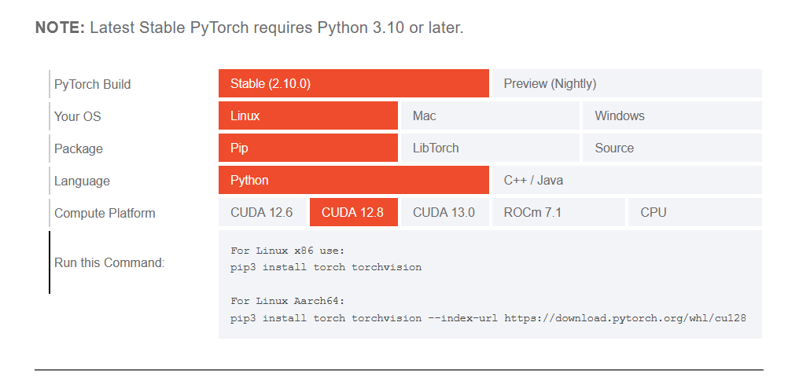Click the Linux x86 pip3 install command
Viewport: 799px width, 381px height.
(326, 267)
